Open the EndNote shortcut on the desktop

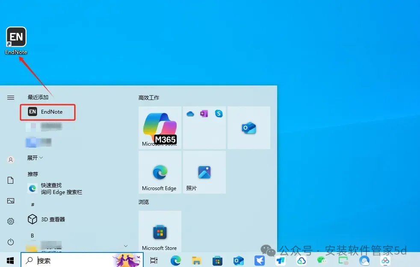[16, 41]
